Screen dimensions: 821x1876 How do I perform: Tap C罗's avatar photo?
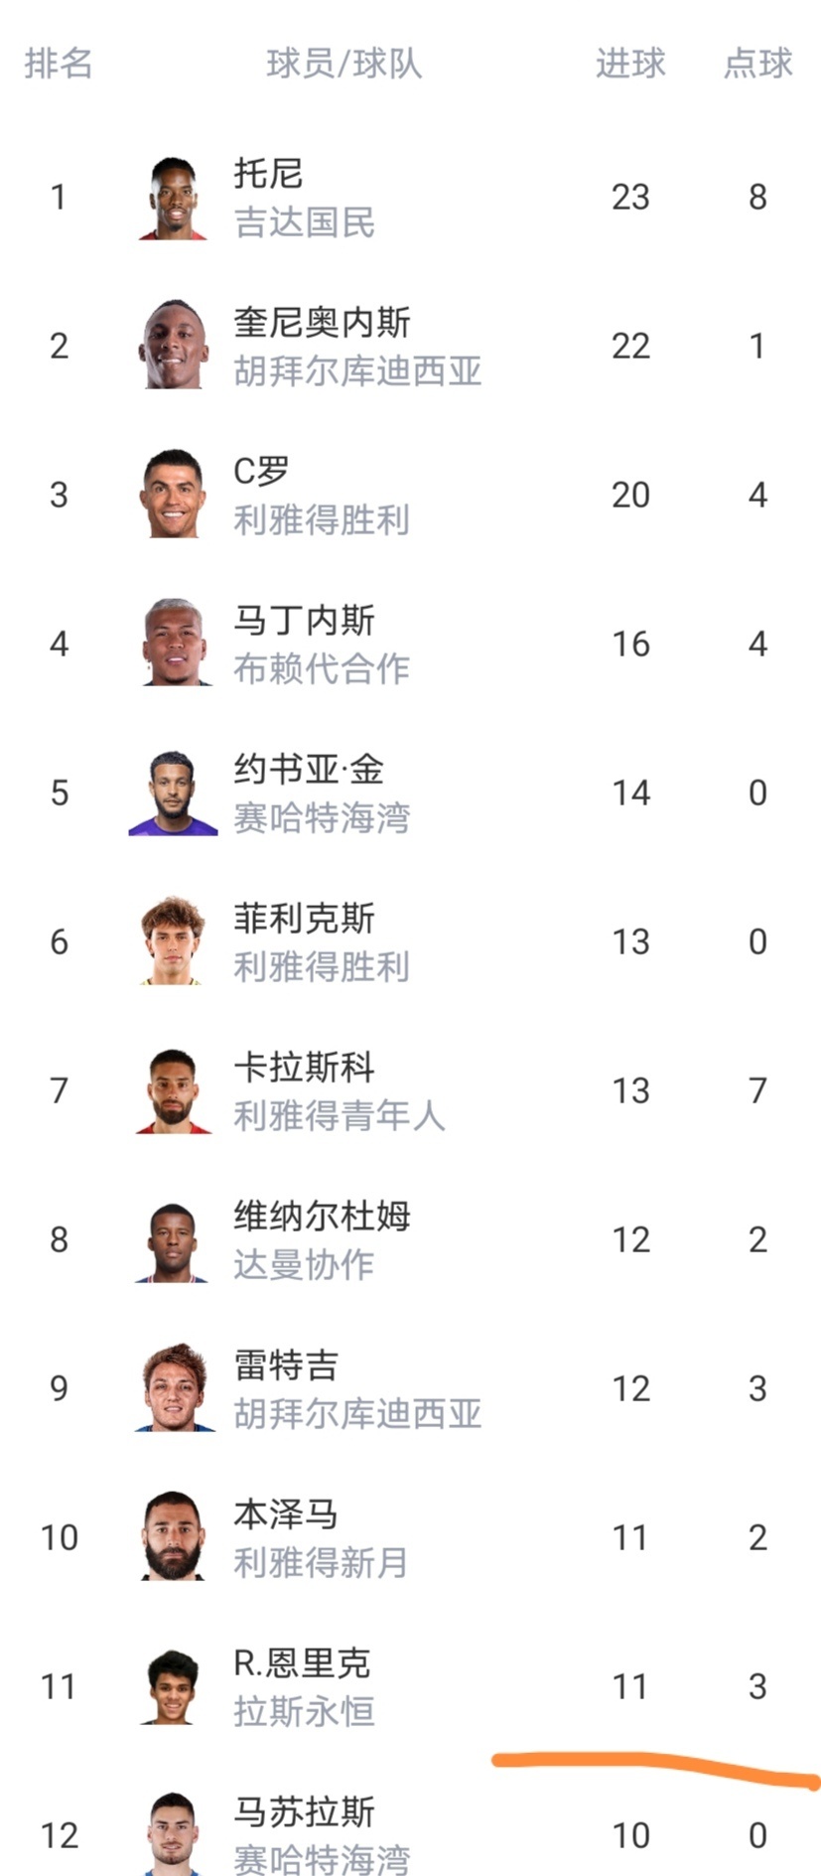[173, 495]
